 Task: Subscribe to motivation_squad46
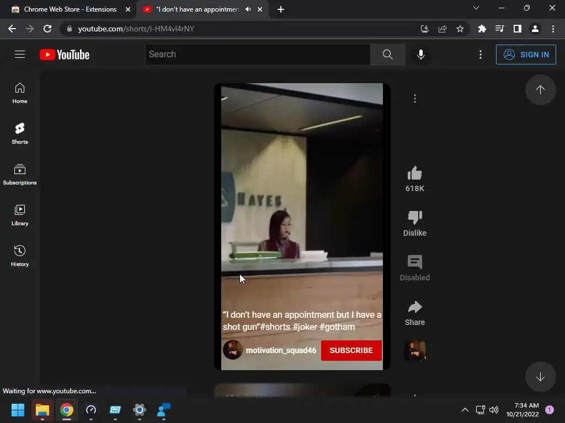pos(351,350)
